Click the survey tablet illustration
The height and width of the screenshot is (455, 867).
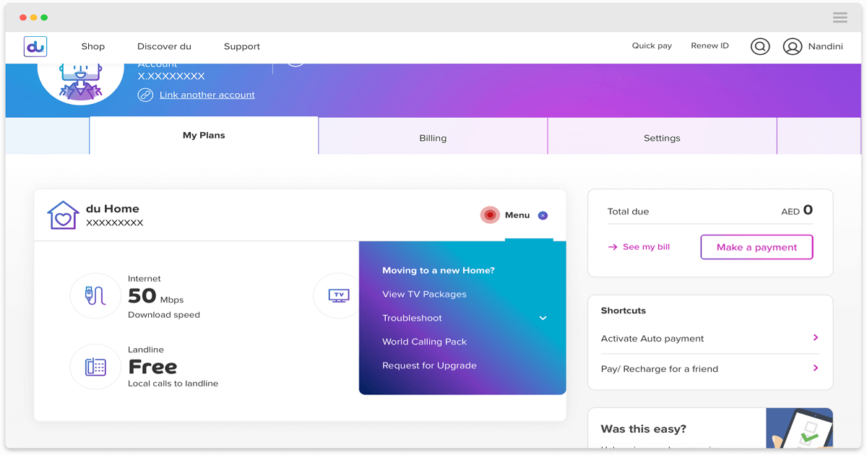(800, 428)
